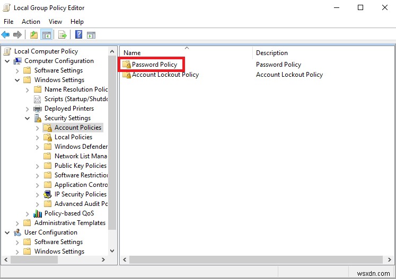Expand the Deployed Printers node
This screenshot has height=279, width=396.
pyautogui.click(x=27, y=109)
